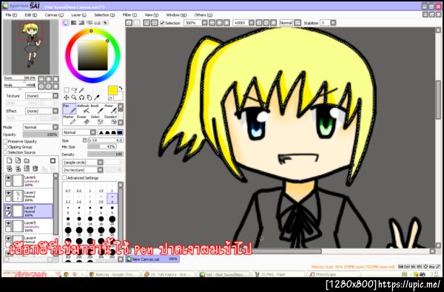Toggle Clipping Group checkbox

(x=5, y=147)
